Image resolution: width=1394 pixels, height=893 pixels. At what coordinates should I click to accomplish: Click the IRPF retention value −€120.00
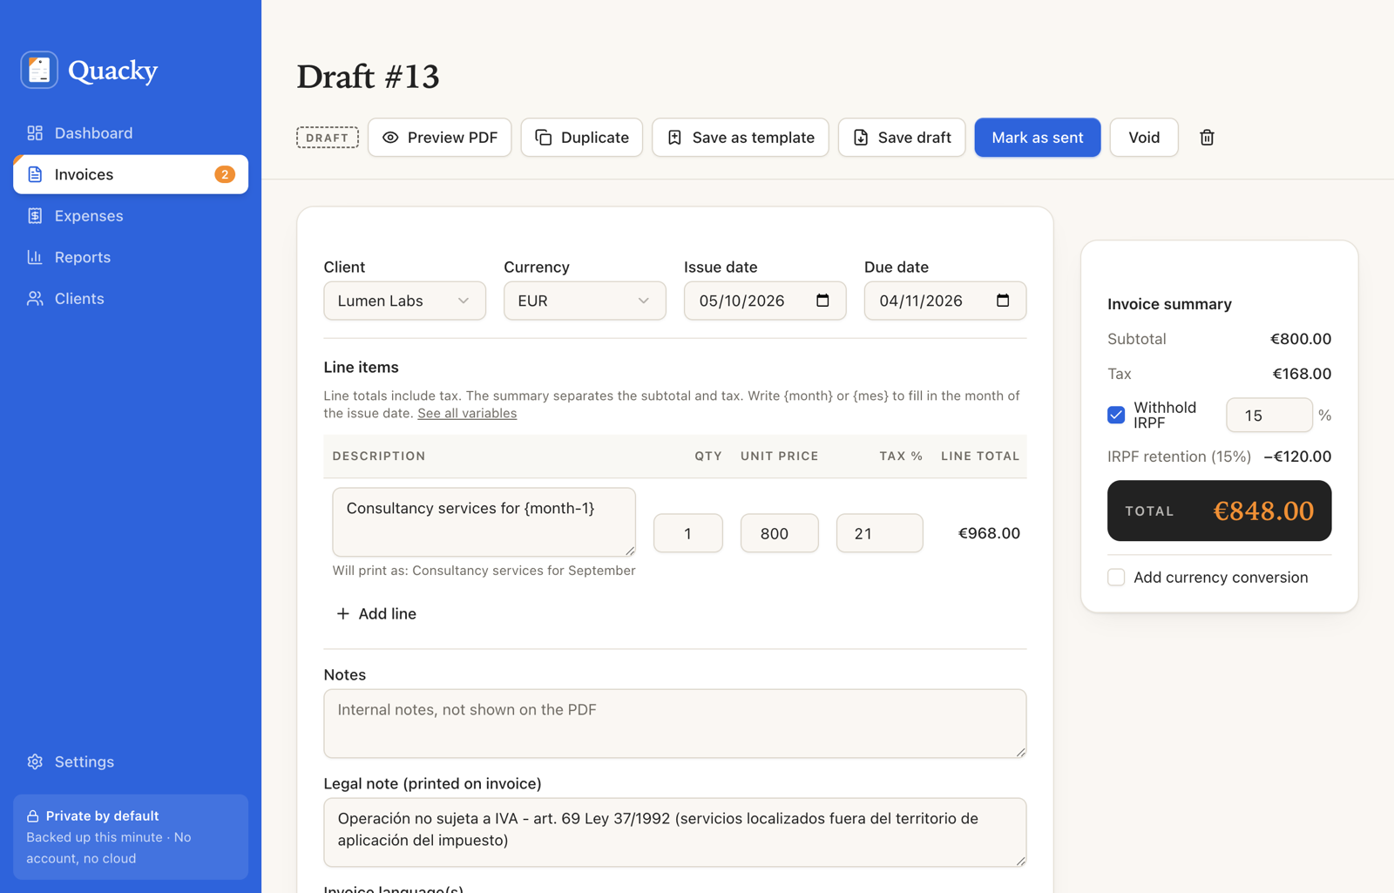1297,457
